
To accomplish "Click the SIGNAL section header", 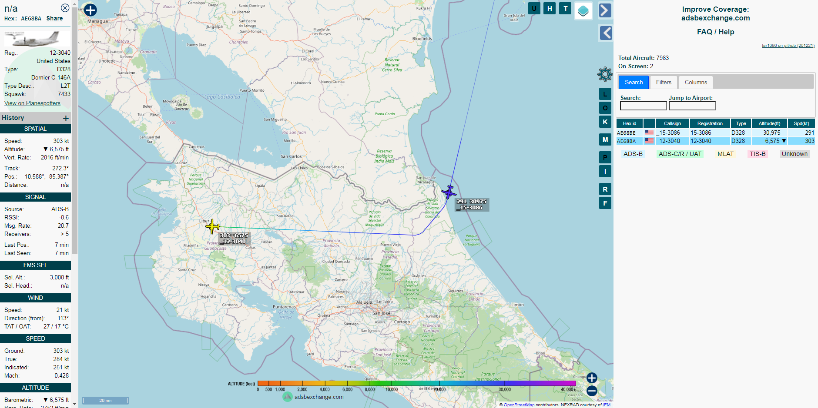I will (x=35, y=197).
